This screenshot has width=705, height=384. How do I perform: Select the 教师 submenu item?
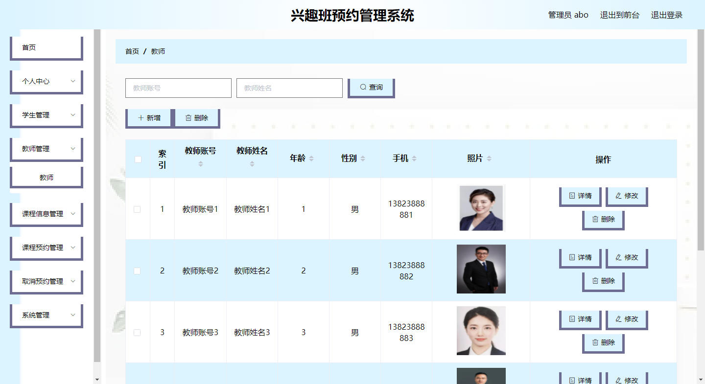47,178
